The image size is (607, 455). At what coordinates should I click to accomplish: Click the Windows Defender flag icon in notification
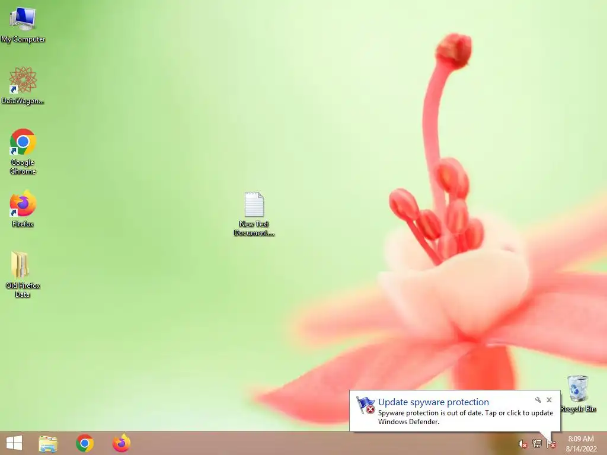tap(365, 405)
